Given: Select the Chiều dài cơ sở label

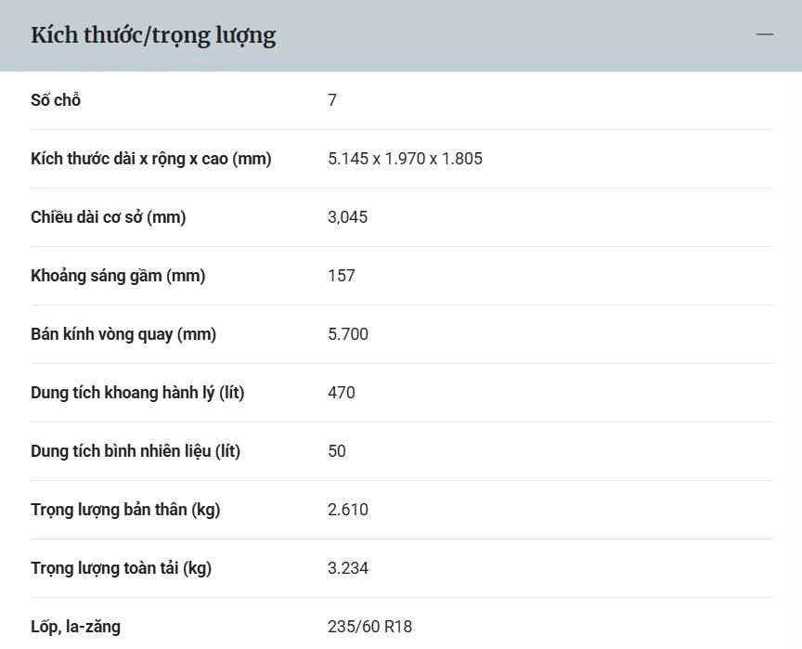Looking at the screenshot, I should (109, 217).
